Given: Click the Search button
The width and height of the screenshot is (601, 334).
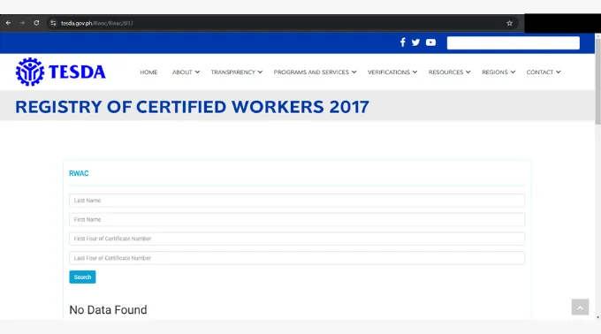Looking at the screenshot, I should tap(82, 277).
